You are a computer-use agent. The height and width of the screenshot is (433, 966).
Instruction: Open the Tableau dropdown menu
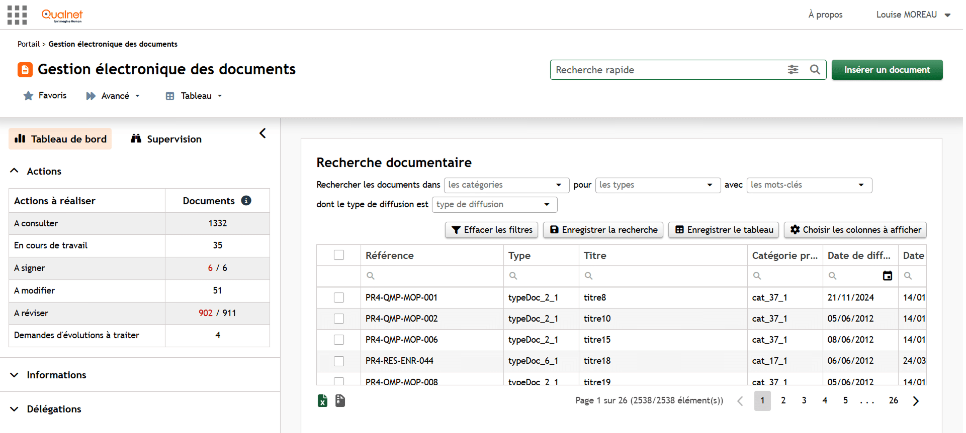click(x=194, y=96)
